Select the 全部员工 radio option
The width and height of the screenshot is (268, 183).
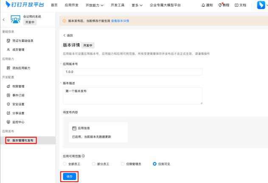pos(65,164)
